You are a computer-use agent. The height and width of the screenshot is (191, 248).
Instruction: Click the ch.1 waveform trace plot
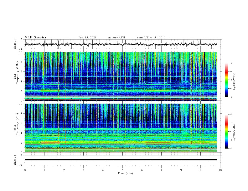tap(121, 44)
